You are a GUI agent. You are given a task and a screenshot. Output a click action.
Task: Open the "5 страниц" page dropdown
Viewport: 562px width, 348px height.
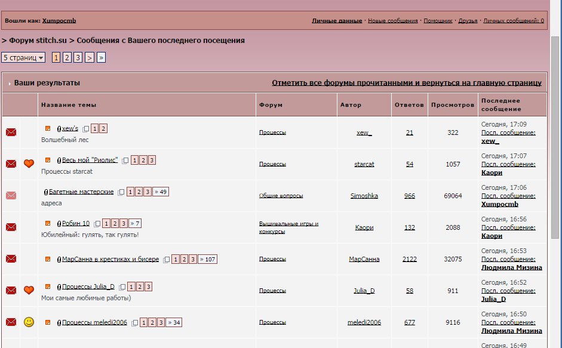[x=24, y=58]
